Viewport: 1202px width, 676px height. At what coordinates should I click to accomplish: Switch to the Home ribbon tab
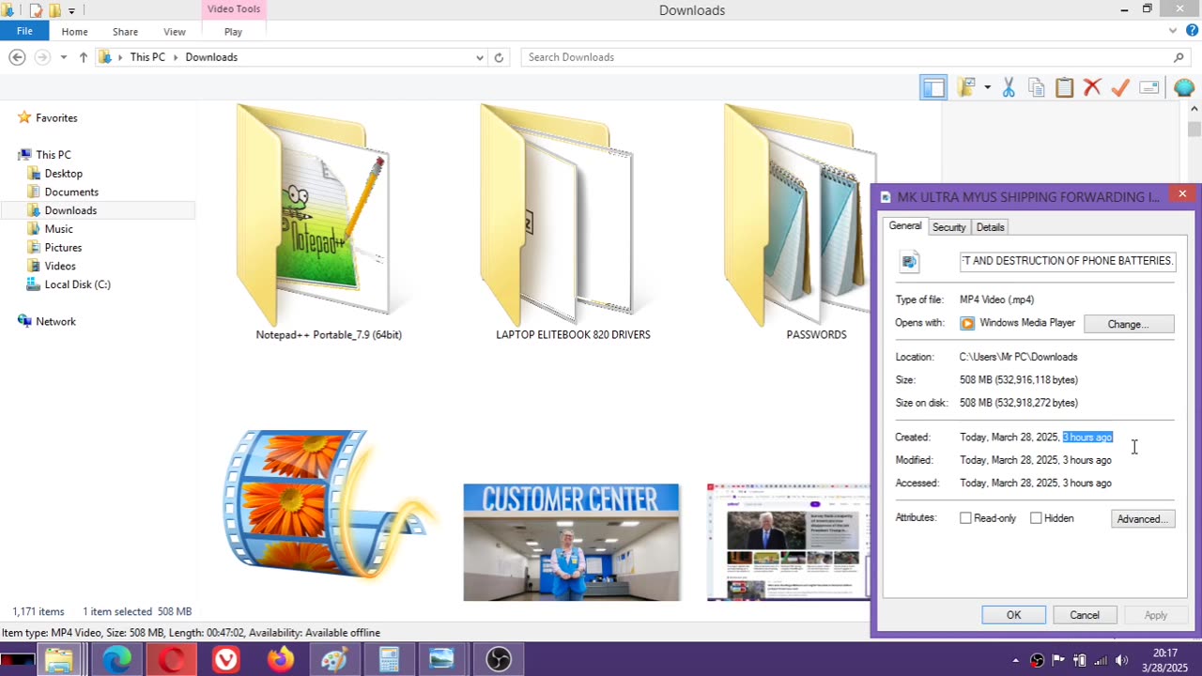click(x=74, y=32)
